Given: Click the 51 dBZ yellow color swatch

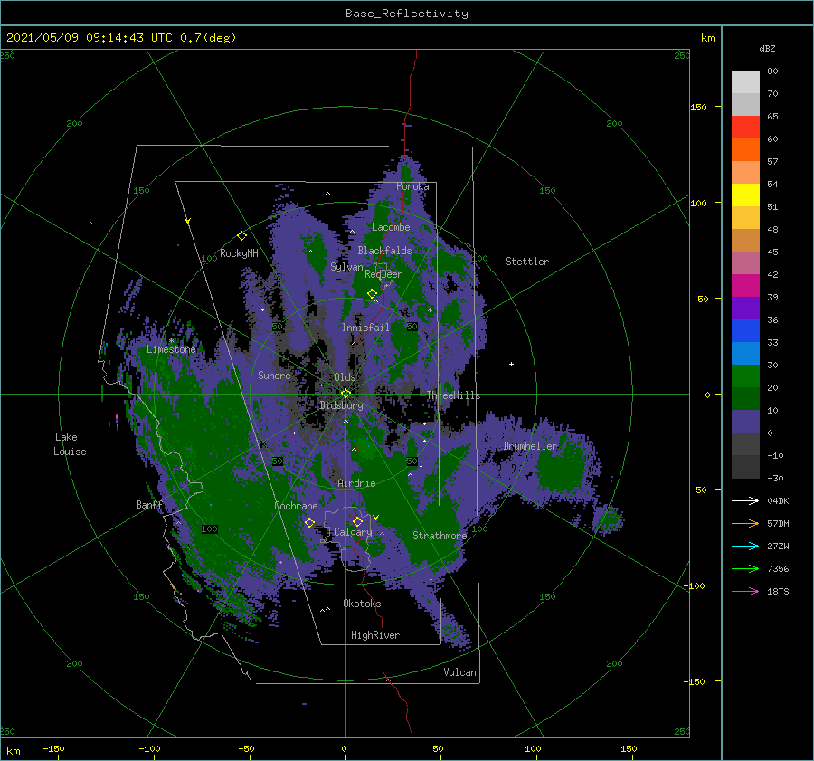Looking at the screenshot, I should tap(745, 195).
